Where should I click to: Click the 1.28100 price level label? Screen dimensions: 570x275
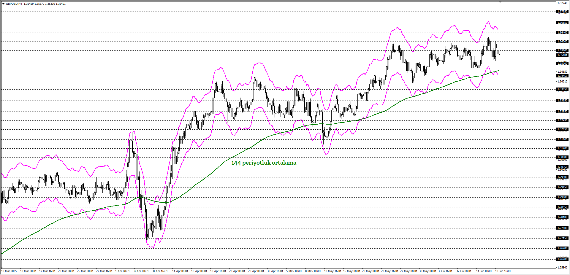tap(562, 217)
